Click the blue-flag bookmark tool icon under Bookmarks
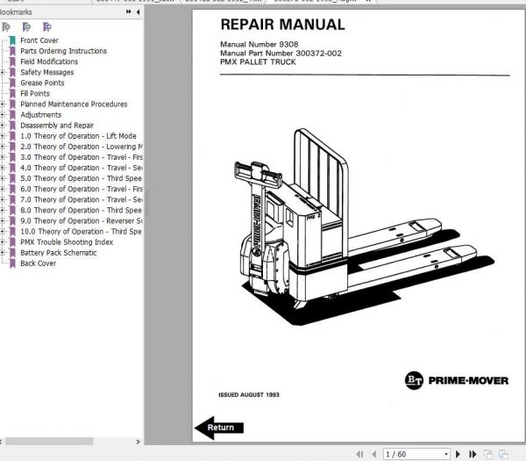Image resolution: width=526 pixels, height=461 pixels. coord(26,27)
